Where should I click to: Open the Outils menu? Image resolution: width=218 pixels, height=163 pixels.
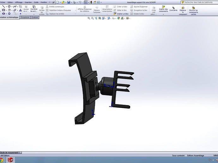coord(36,2)
